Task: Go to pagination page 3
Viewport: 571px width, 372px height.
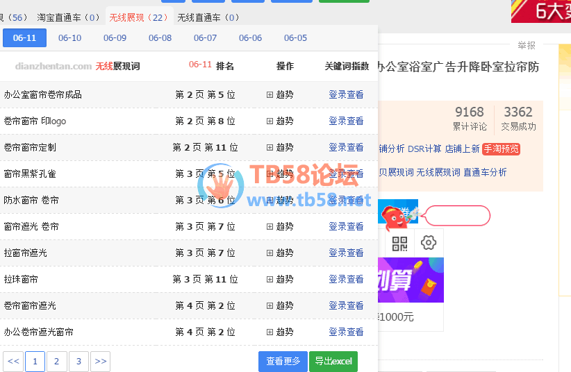Action: click(x=78, y=362)
